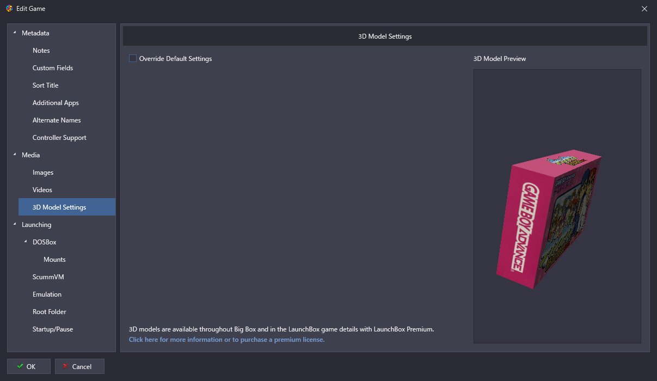657x381 pixels.
Task: Confirm changes with the OK button
Action: pos(29,366)
